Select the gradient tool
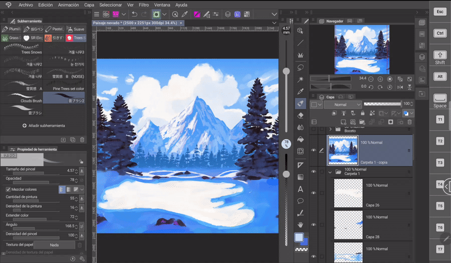The width and height of the screenshot is (451, 263). pos(300,177)
